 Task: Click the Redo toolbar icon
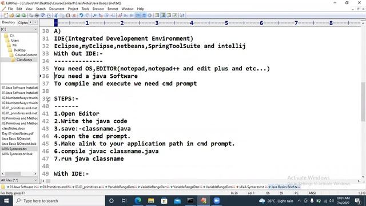(x=87, y=15)
